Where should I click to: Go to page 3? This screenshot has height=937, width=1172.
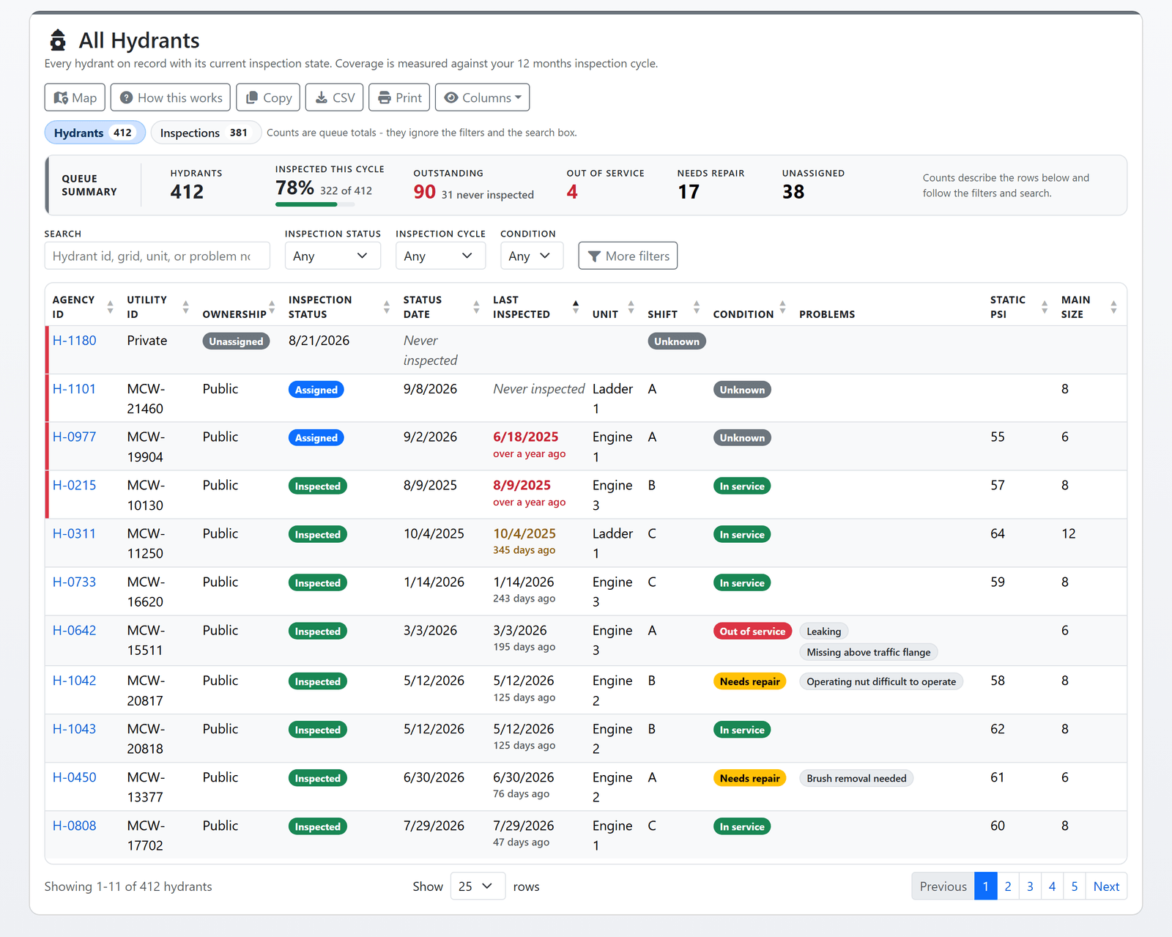[1030, 886]
